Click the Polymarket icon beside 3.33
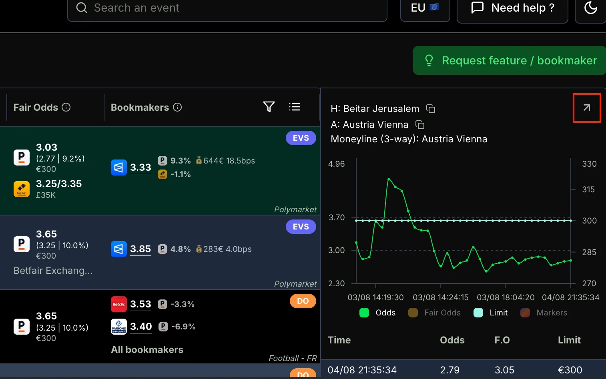 (119, 168)
